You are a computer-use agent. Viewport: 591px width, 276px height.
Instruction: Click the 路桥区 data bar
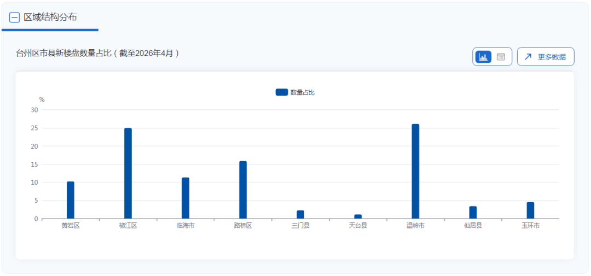(243, 190)
